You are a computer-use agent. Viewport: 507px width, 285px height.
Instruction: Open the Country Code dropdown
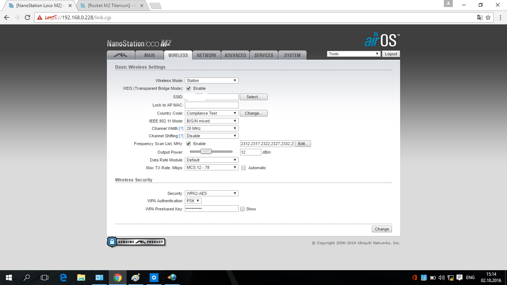point(212,113)
